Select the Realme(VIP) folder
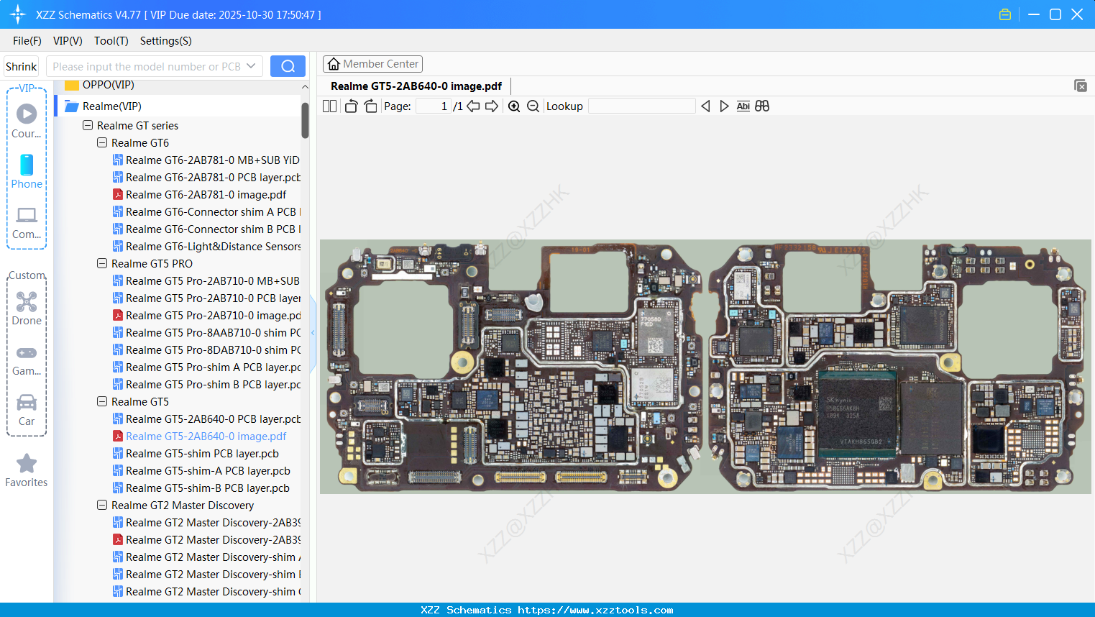The image size is (1095, 617). [x=111, y=106]
